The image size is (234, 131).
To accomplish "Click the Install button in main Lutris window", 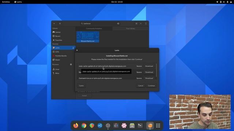I will click(x=84, y=96).
